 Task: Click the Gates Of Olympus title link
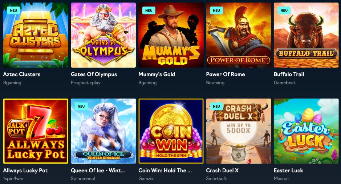tap(94, 75)
